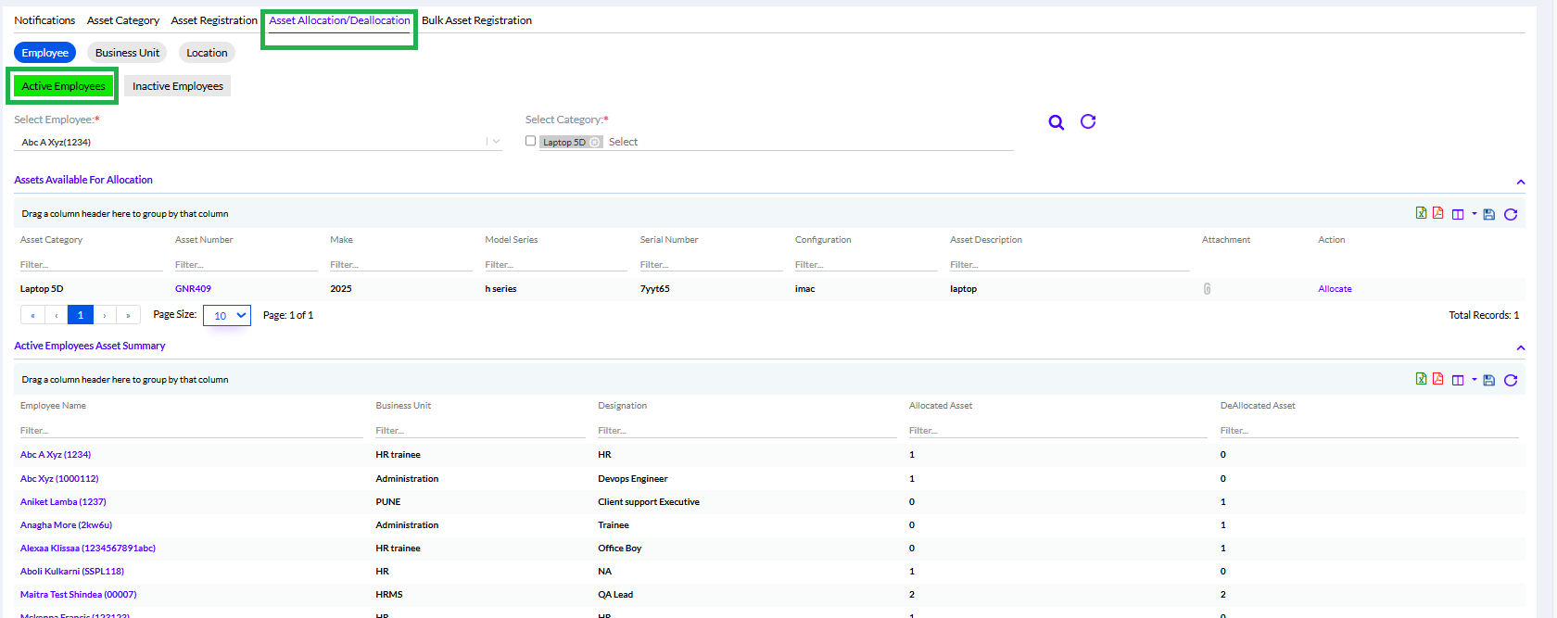
Task: Save layout of Asset Summary grid
Action: [x=1489, y=380]
